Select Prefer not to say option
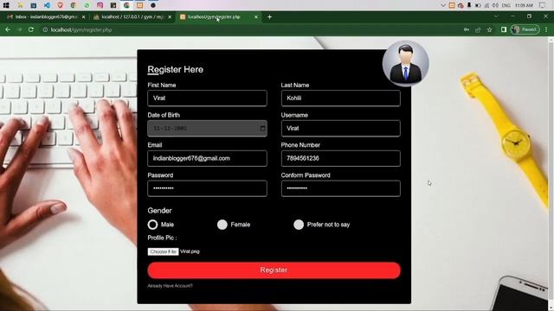The width and height of the screenshot is (554, 311). point(299,225)
